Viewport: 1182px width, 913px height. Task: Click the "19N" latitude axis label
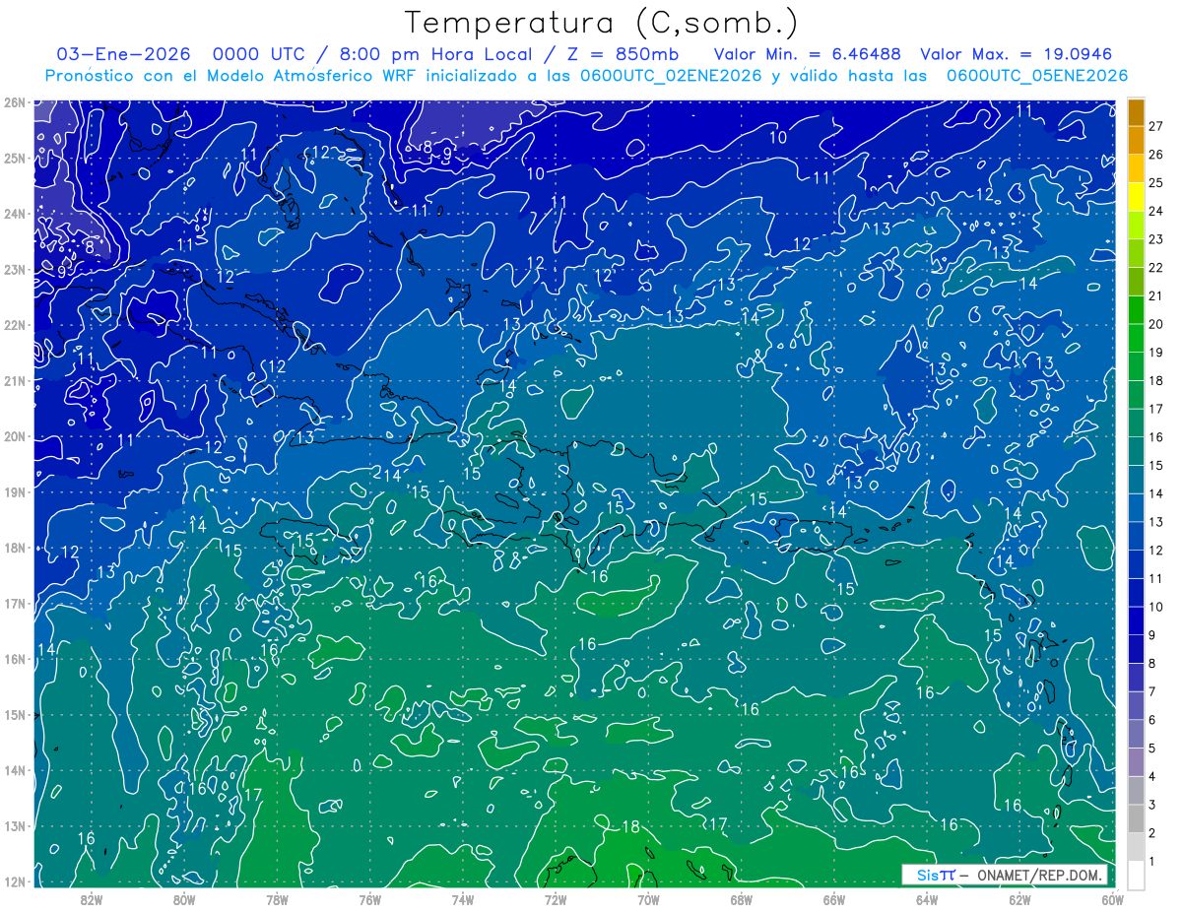pyautogui.click(x=14, y=491)
